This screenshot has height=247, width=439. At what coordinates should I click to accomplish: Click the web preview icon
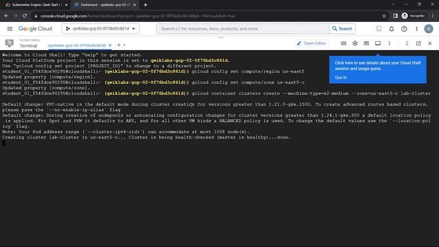(x=366, y=43)
